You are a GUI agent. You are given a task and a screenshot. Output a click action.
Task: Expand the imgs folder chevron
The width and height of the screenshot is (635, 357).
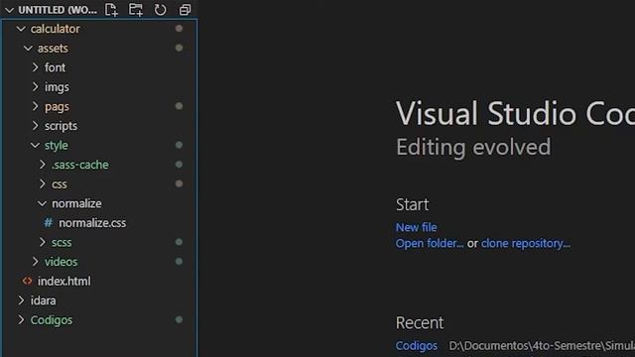point(36,86)
